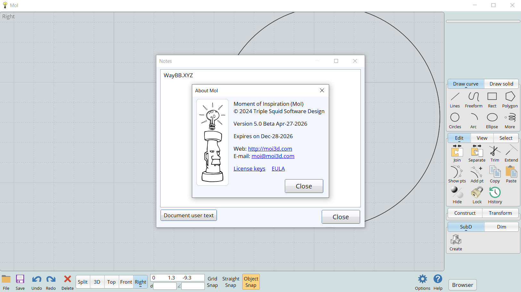The width and height of the screenshot is (521, 292).
Task: Select the Circles tool
Action: [x=455, y=121]
